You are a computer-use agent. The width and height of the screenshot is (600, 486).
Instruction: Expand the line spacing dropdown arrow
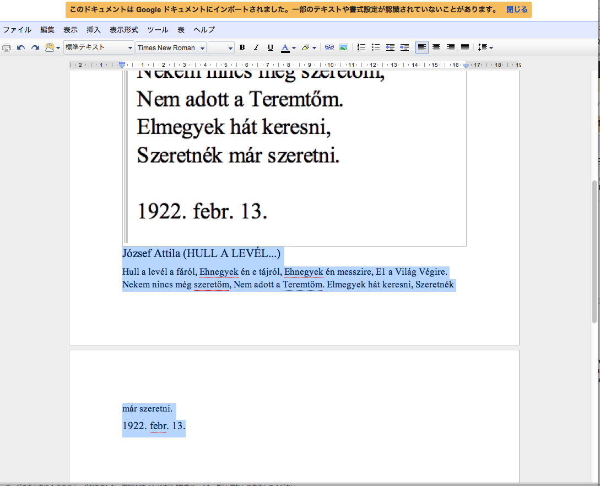pyautogui.click(x=491, y=48)
